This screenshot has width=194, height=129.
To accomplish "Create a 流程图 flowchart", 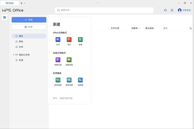I will [x=80, y=82].
